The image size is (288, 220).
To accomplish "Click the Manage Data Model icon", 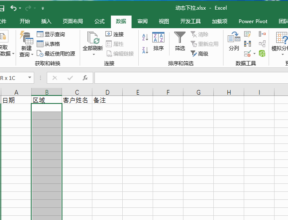I will point(262,54).
